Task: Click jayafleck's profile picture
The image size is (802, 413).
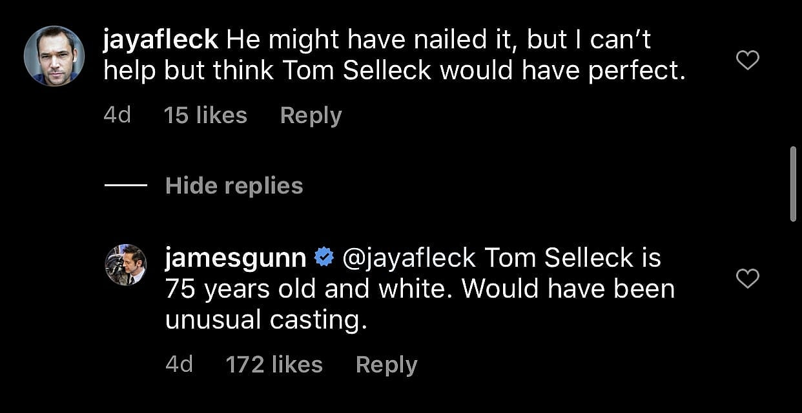Action: (54, 56)
